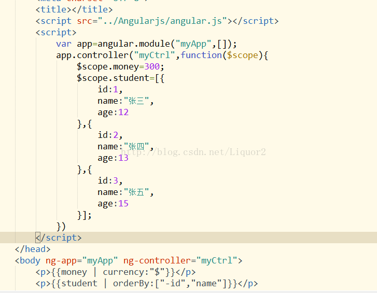Viewport: 377px width, 293px height.
Task: Click the student orderBy filter line
Action: point(147,283)
